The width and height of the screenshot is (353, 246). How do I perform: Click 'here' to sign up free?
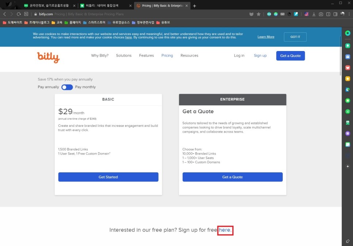224,230
